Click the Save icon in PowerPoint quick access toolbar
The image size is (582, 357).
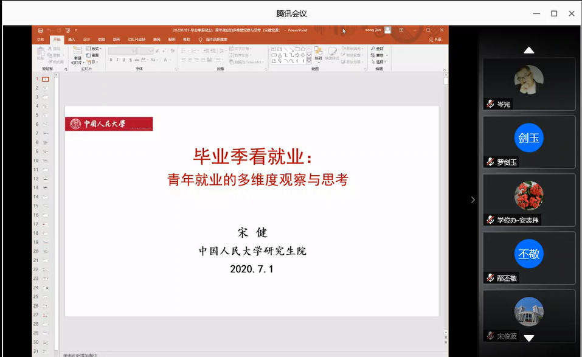[41, 30]
